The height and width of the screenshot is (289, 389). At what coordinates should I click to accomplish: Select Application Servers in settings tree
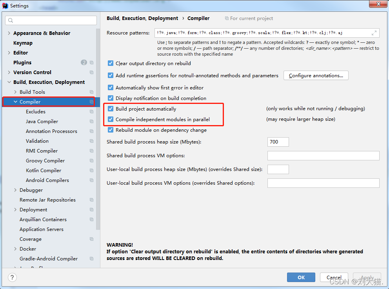point(42,229)
